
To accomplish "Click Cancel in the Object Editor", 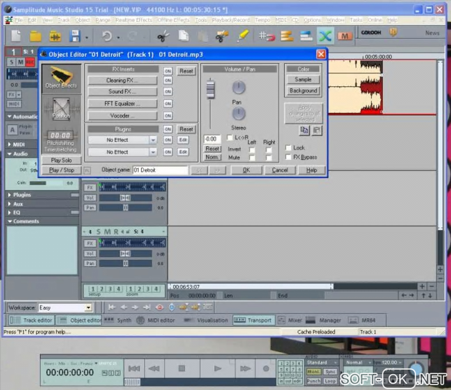I will 280,170.
